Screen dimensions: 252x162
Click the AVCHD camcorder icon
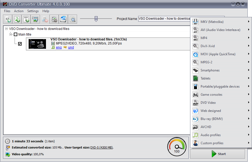[x=195, y=127]
